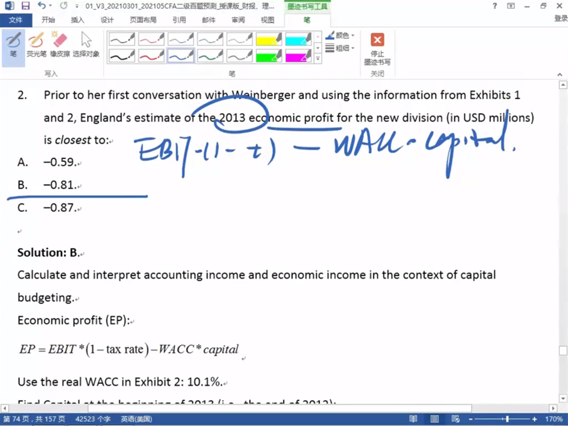Open the pen Color (颜色) dropdown

point(341,36)
